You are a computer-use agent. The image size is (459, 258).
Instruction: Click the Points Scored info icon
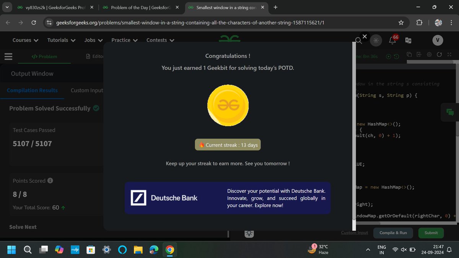click(x=50, y=180)
